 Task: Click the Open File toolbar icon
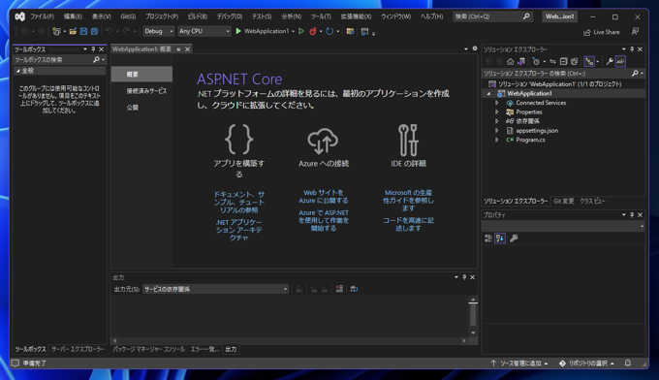pyautogui.click(x=73, y=31)
